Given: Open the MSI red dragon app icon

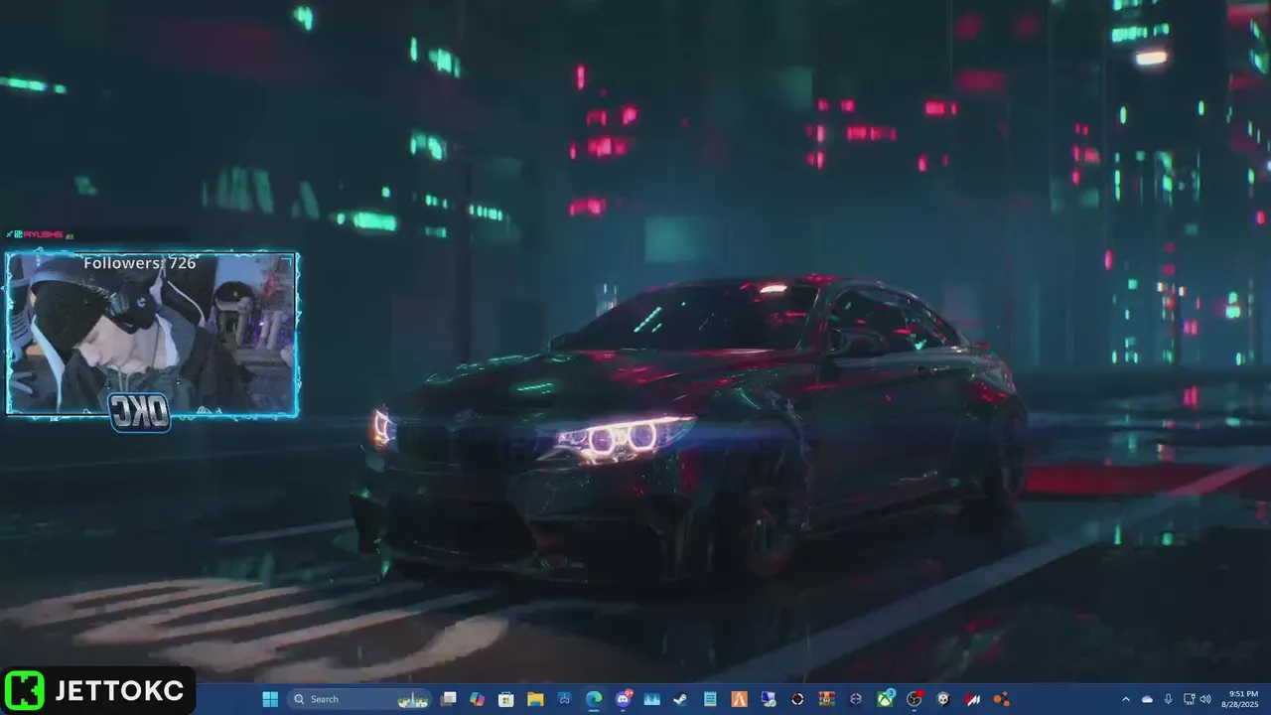Looking at the screenshot, I should tap(972, 699).
